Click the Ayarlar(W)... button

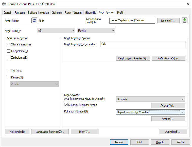coord(168,106)
